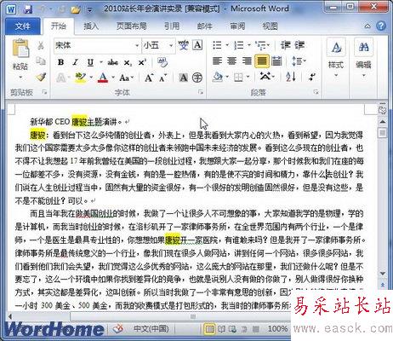Click the Grow Font icon
This screenshot has height=341, width=393.
click(x=149, y=78)
